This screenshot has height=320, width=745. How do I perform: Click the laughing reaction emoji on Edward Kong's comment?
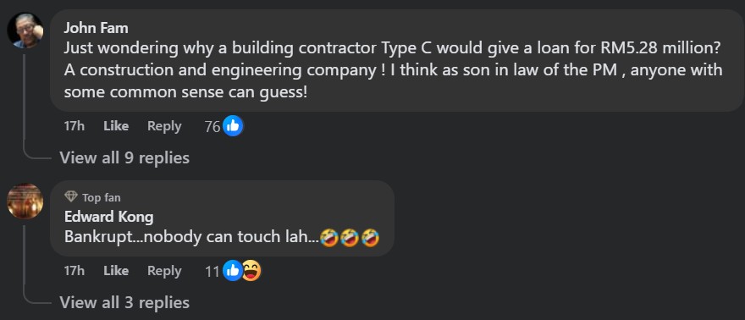[x=251, y=271]
